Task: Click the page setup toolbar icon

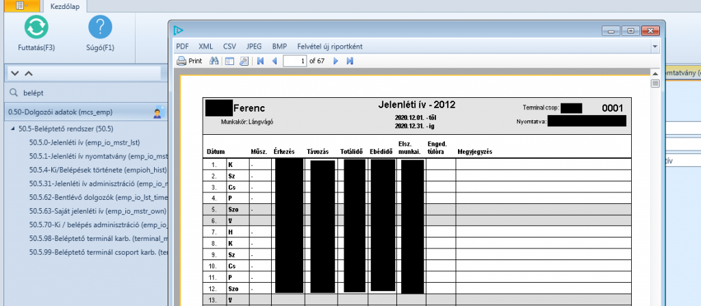Action: click(x=243, y=61)
